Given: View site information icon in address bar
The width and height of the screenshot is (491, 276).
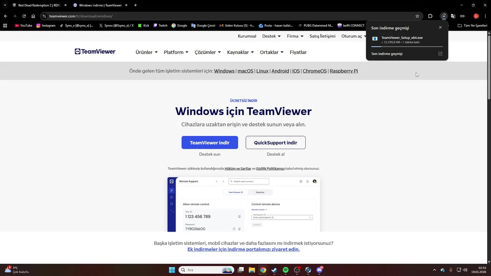Looking at the screenshot, I should pyautogui.click(x=44, y=16).
